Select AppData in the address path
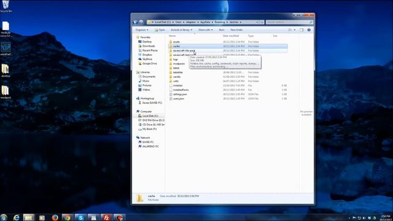Viewport: 393px width, 221px height. [x=205, y=22]
